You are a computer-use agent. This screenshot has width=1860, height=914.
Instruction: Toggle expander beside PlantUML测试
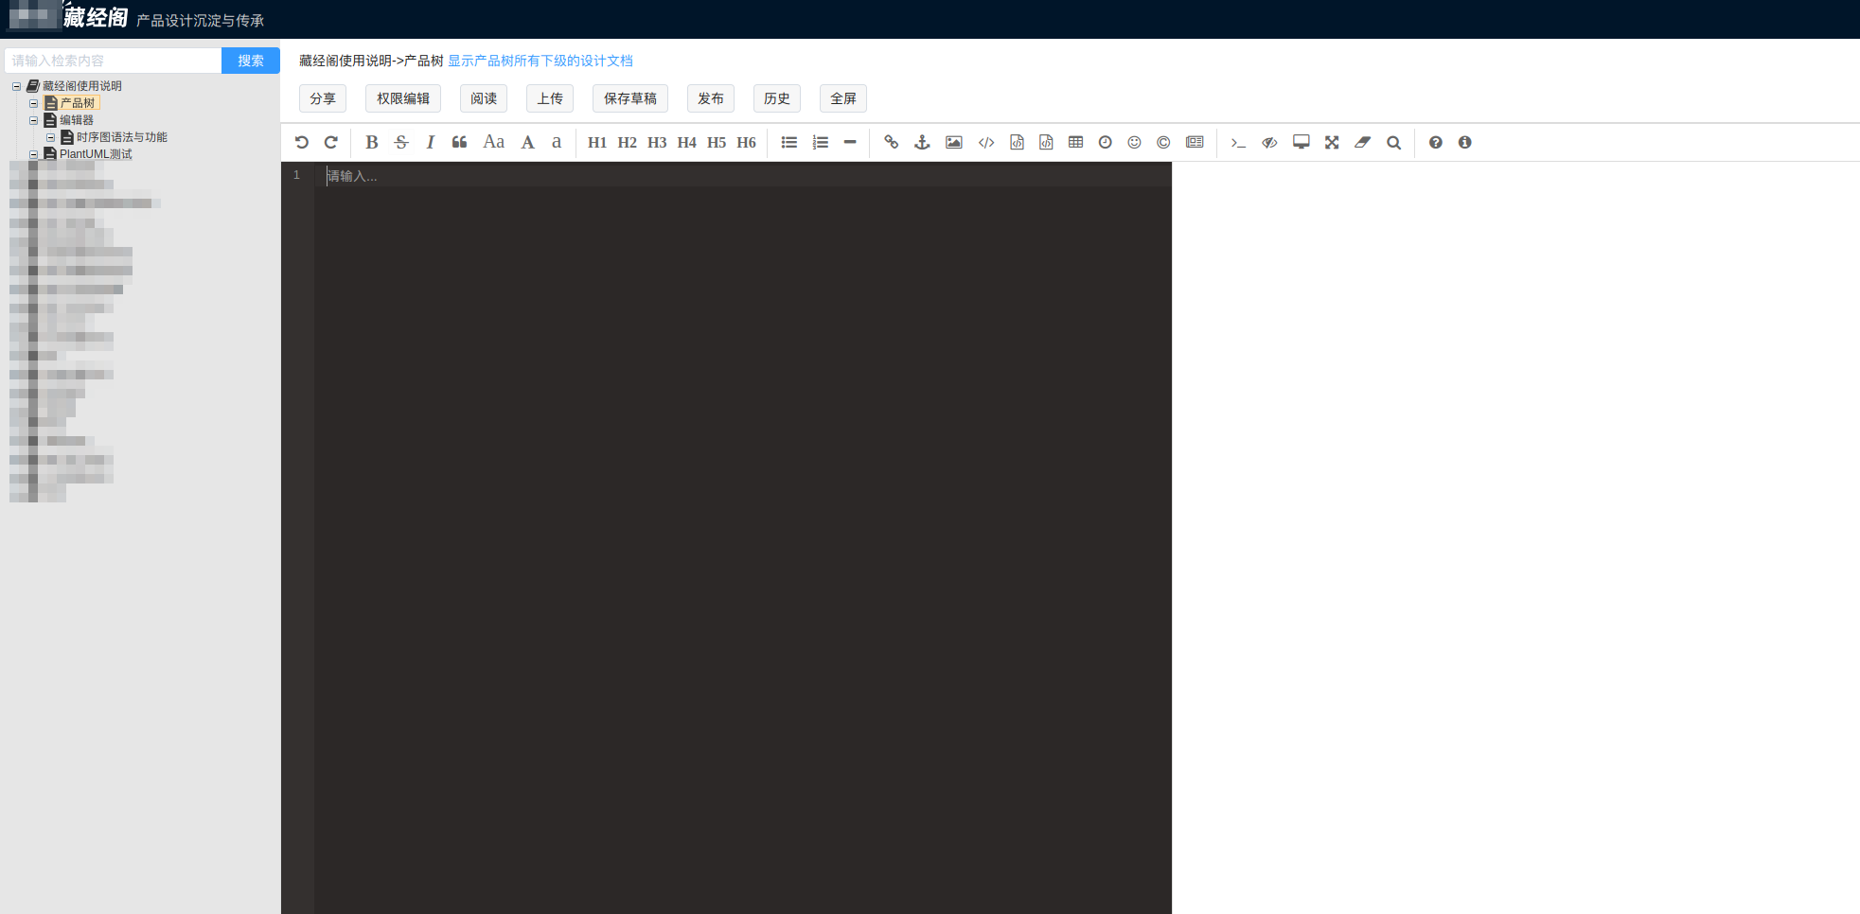click(x=33, y=154)
